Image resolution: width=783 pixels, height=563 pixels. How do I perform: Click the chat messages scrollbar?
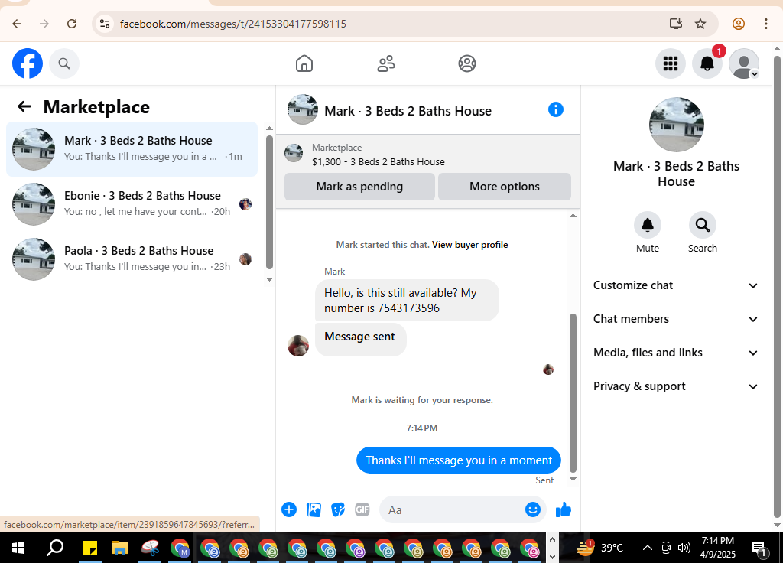point(573,392)
